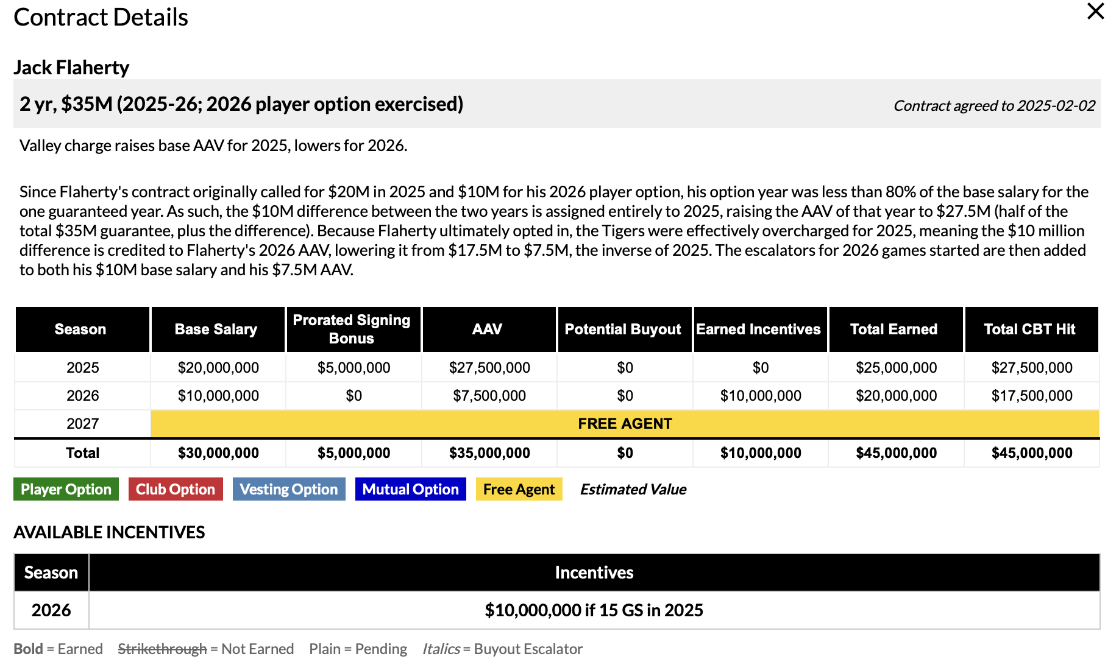Click the Base Salary column header
This screenshot has width=1119, height=665.
click(216, 329)
